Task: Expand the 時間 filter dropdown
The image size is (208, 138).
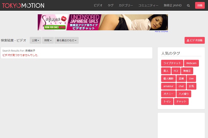Action: tap(48, 40)
